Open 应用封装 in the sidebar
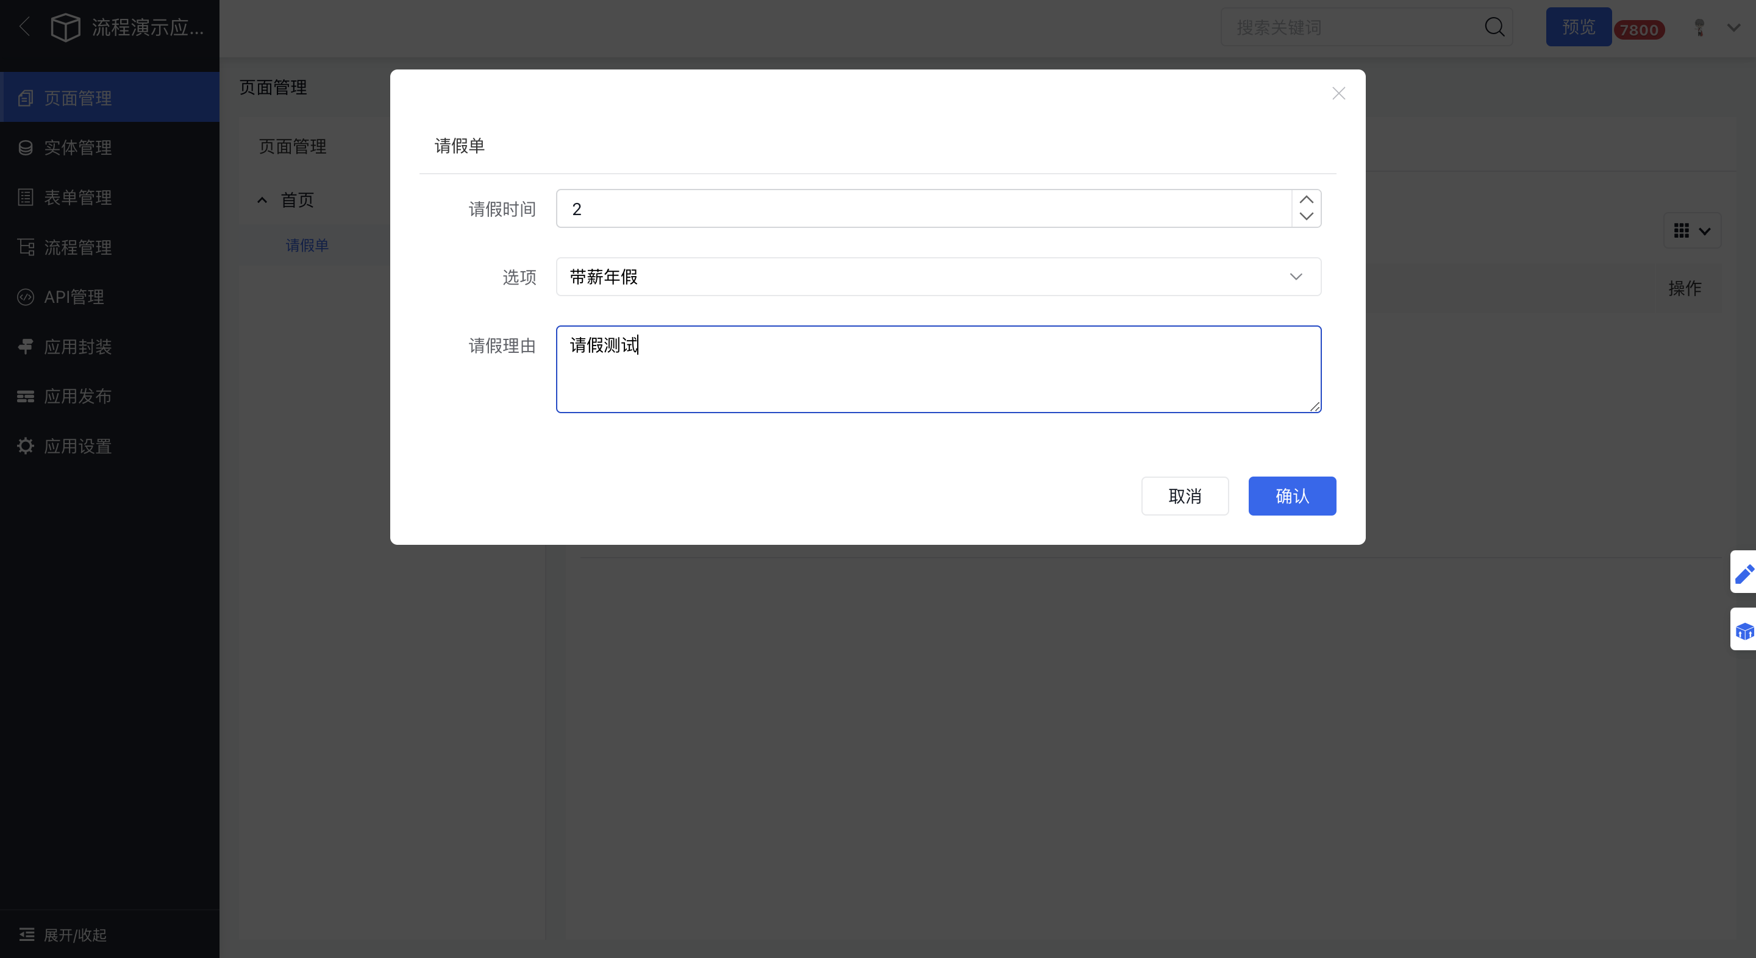This screenshot has width=1756, height=958. click(110, 346)
